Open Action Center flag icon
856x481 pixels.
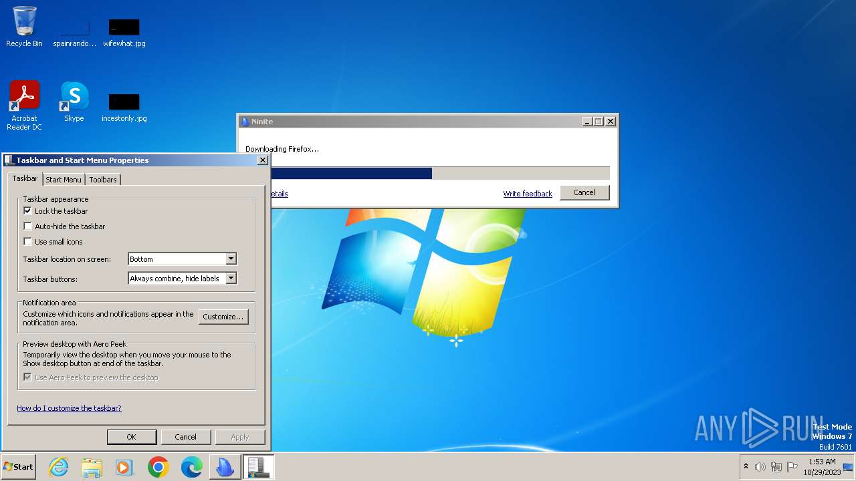tap(792, 467)
